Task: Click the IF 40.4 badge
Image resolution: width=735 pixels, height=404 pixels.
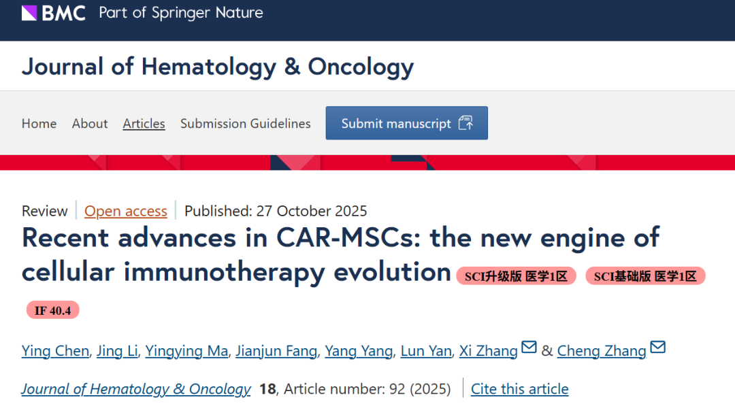Action: [x=53, y=311]
